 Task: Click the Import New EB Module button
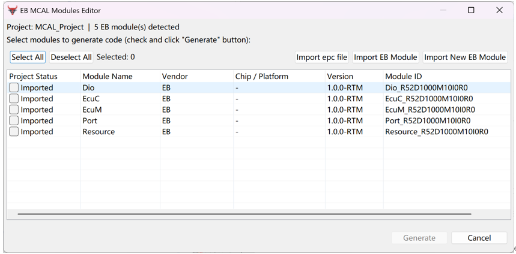465,57
